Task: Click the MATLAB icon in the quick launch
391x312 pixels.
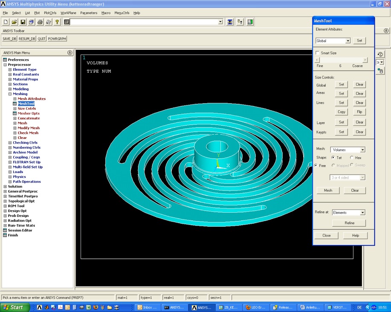Action: [x=46, y=307]
